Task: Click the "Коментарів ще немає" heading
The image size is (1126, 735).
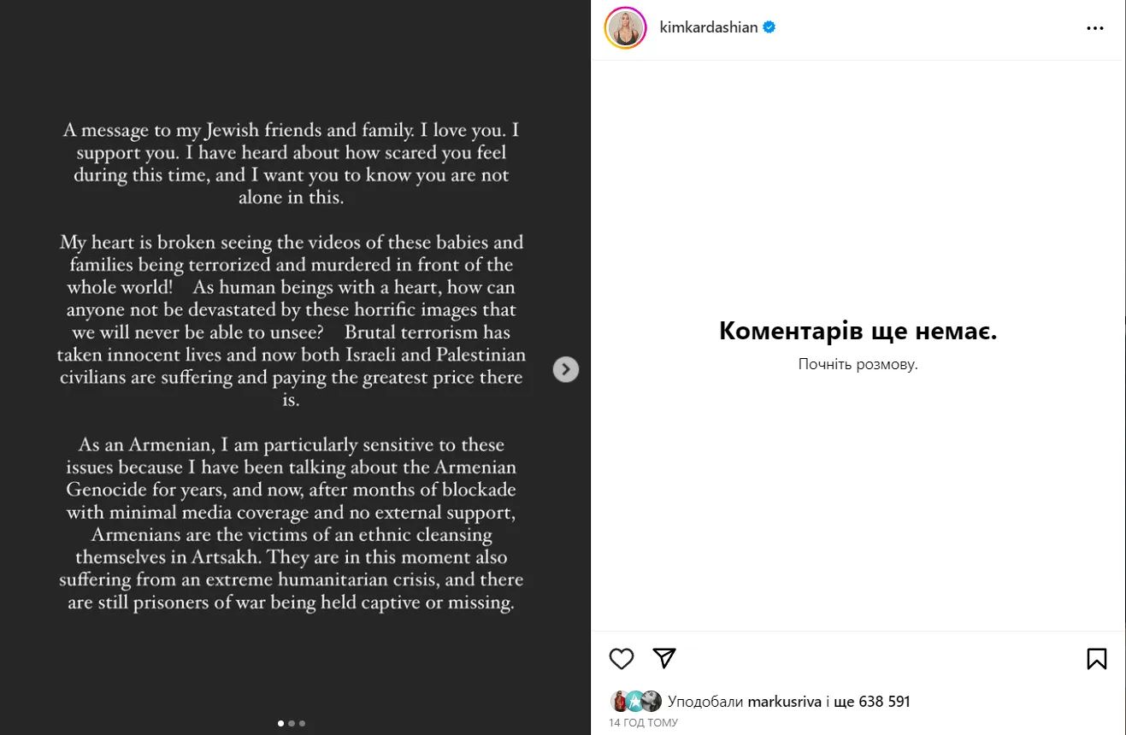Action: click(858, 331)
